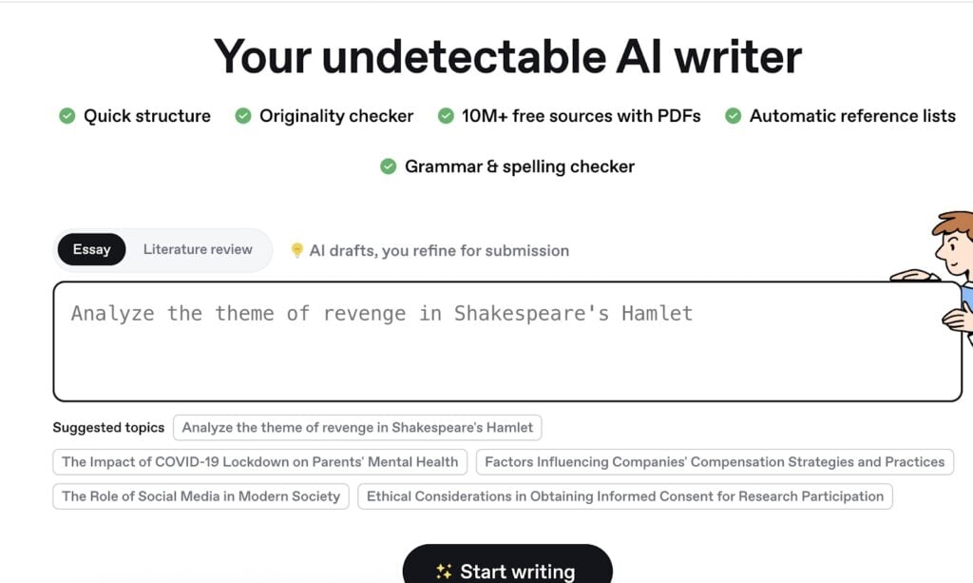Select the Hamlet revenge theme suggested topic
The width and height of the screenshot is (973, 583).
tap(357, 427)
